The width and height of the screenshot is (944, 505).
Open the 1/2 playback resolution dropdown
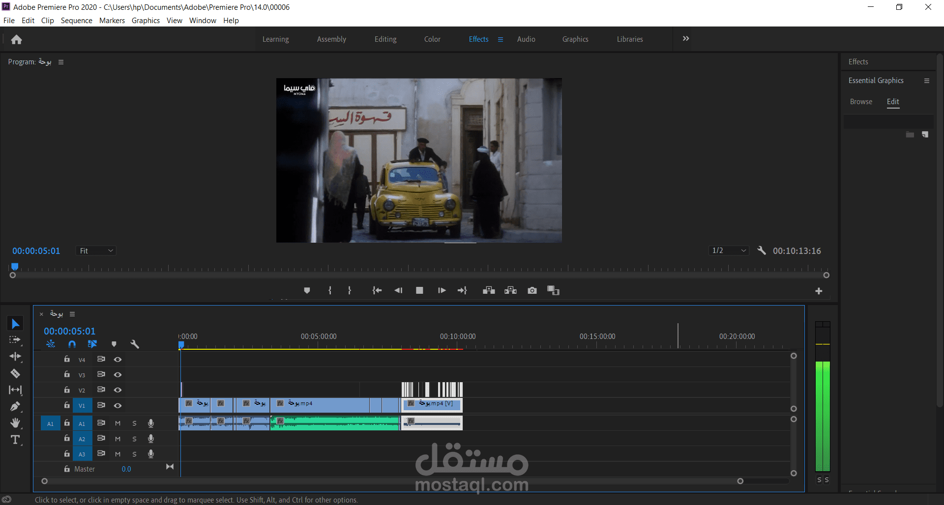[x=729, y=251]
